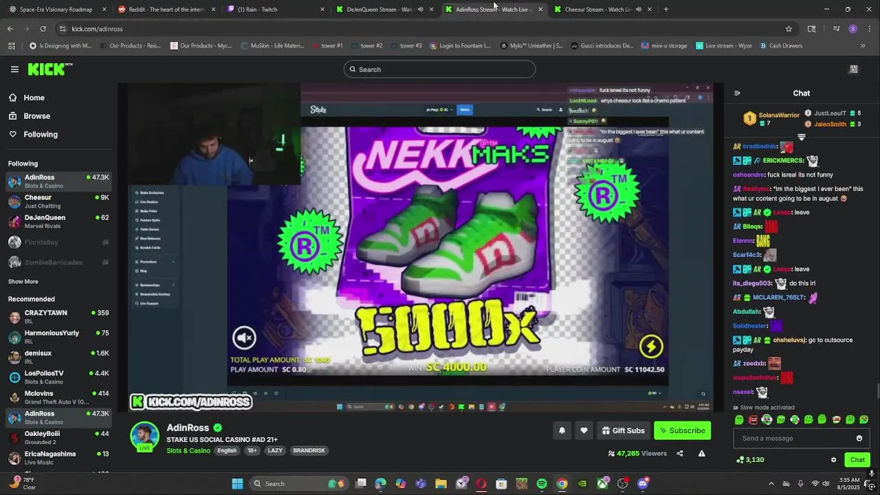Open the Chrome apps grid
Viewport: 880px width, 495px height.
[x=11, y=46]
